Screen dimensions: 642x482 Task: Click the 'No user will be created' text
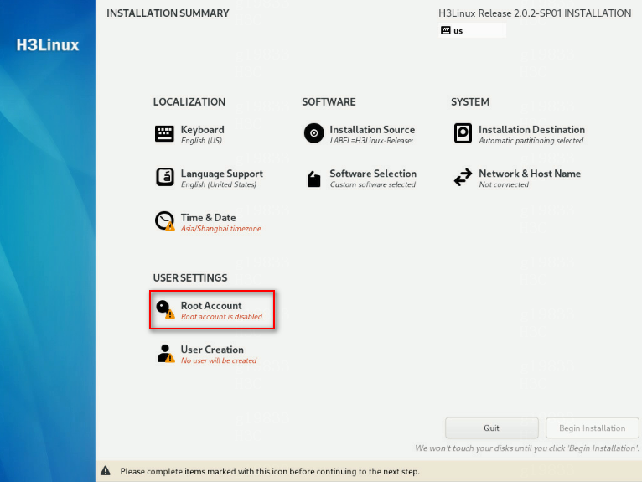(219, 360)
